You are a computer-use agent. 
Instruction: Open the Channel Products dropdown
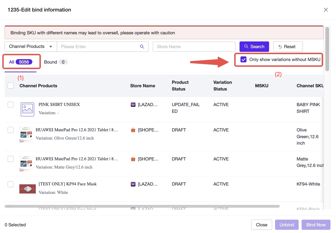tap(30, 46)
